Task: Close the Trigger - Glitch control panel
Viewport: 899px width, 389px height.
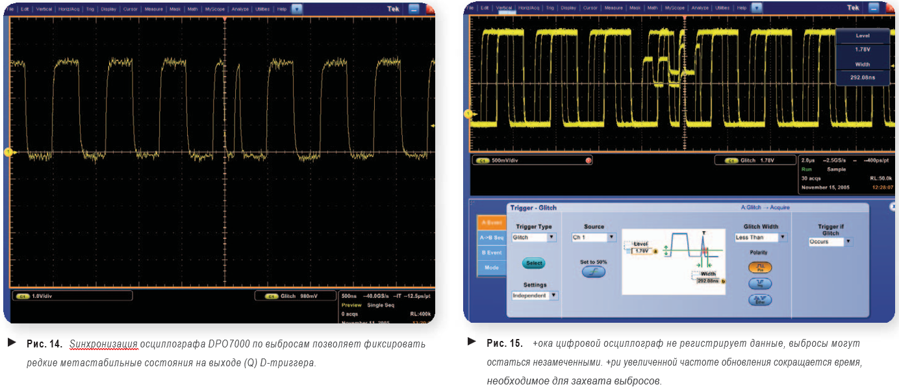Action: [892, 207]
